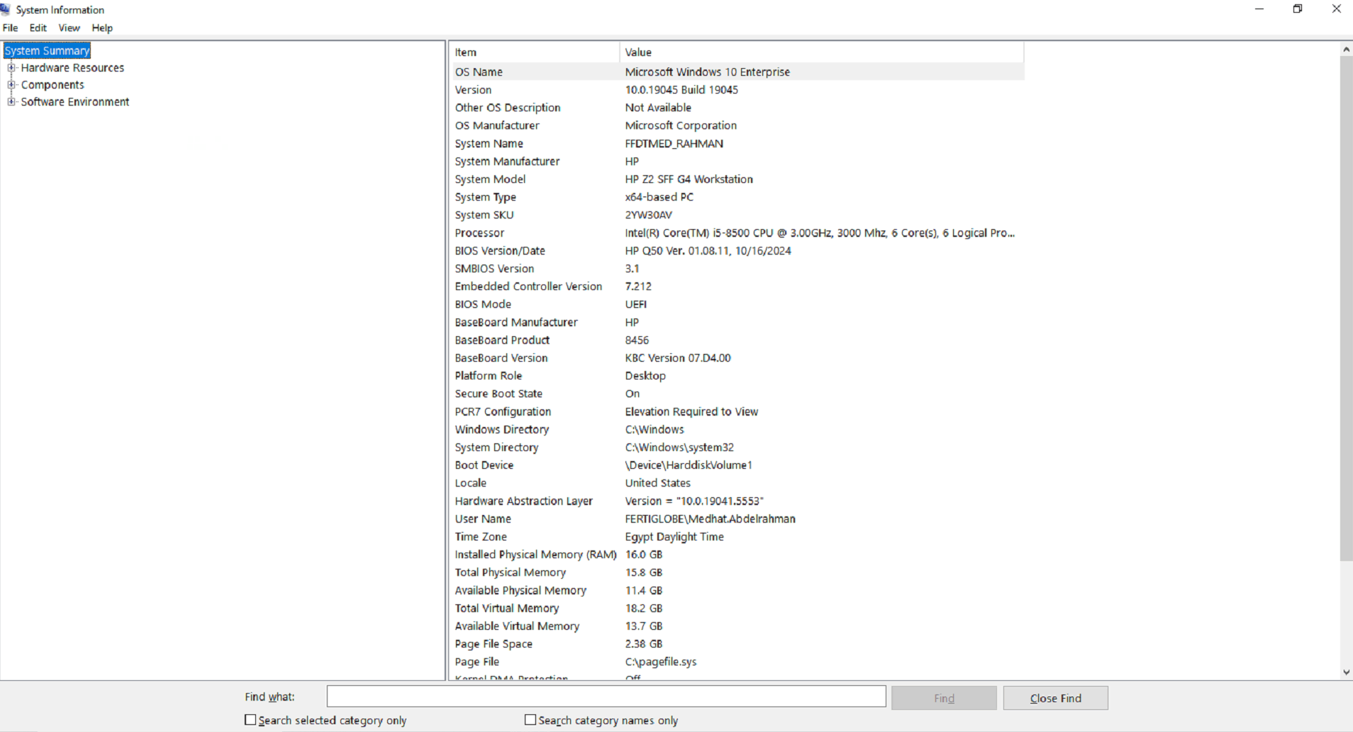The height and width of the screenshot is (732, 1353).
Task: Click the Hardware Abstraction Layer item
Action: [523, 501]
